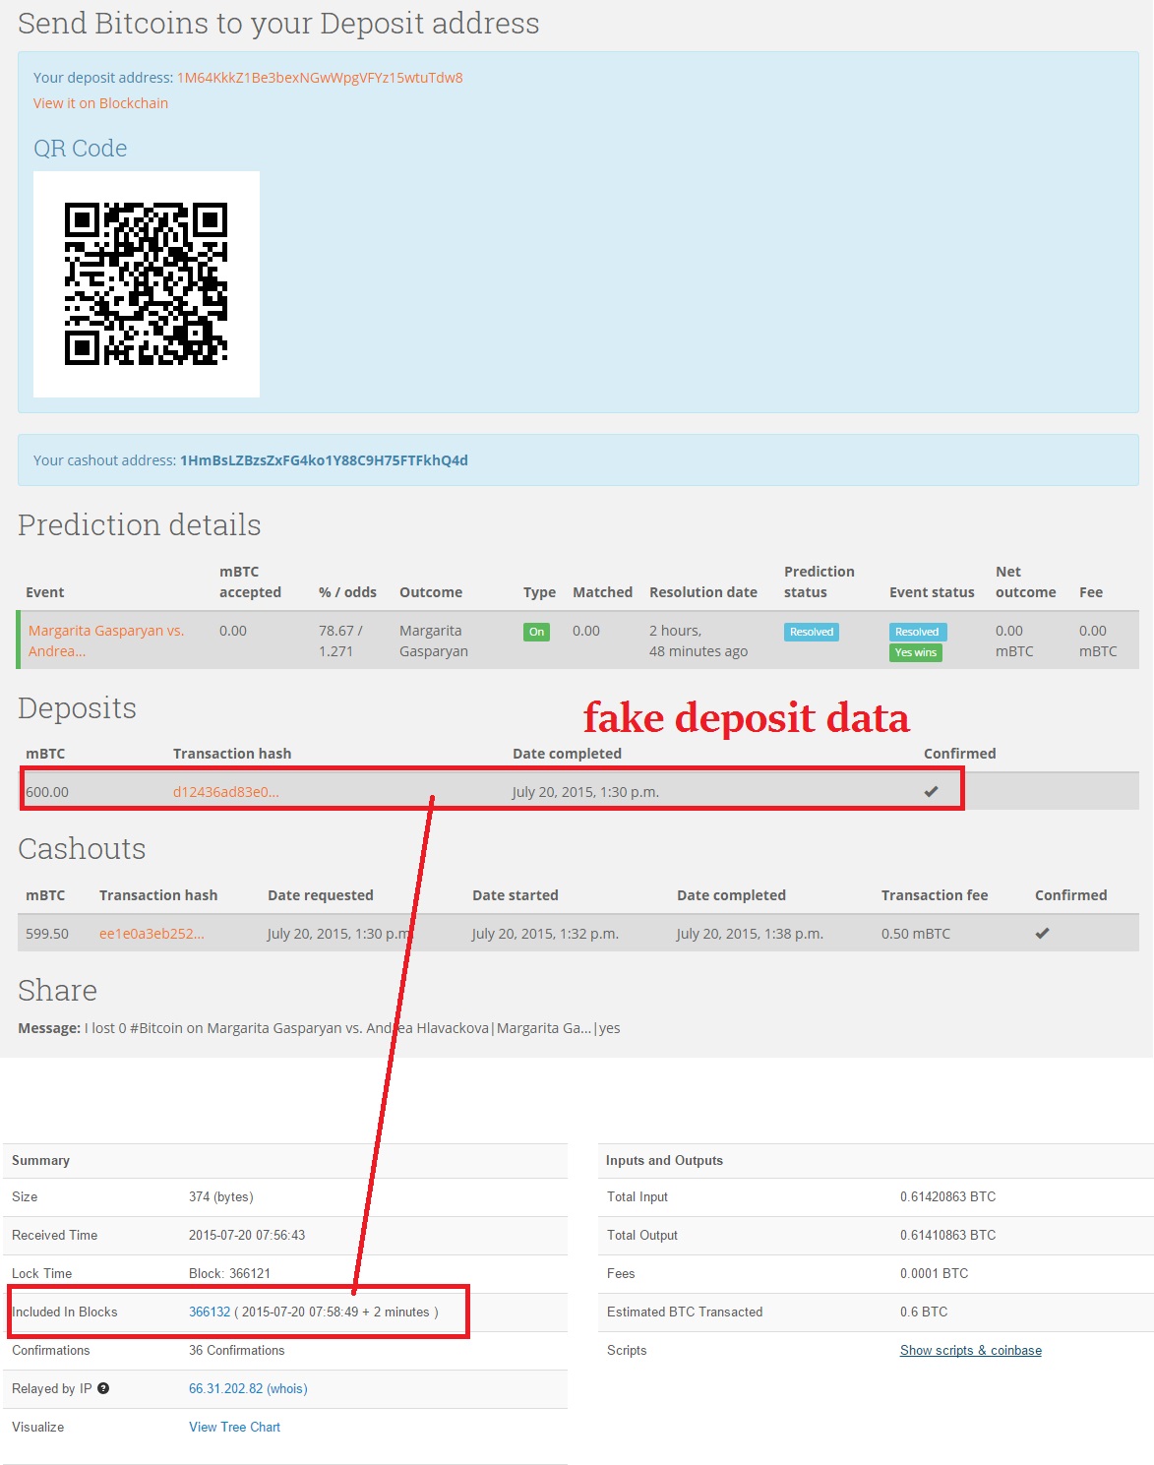This screenshot has height=1465, width=1154.
Task: Click the View Tree Chart link
Action: [234, 1427]
